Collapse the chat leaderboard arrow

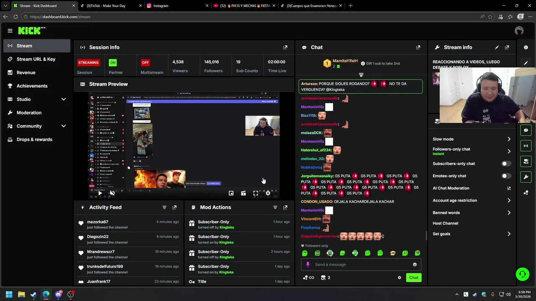(361, 75)
